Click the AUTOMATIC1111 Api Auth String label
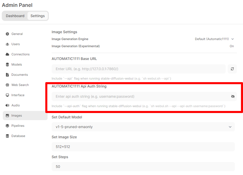 point(79,86)
